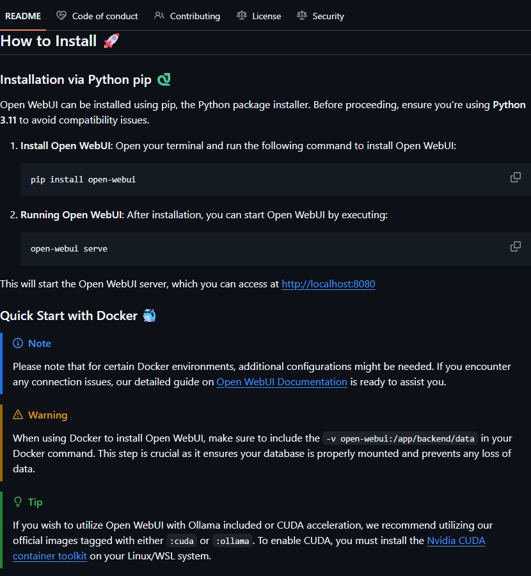Screen dimensions: 531x576
Task: Open the Contributing tab
Action: pyautogui.click(x=194, y=16)
